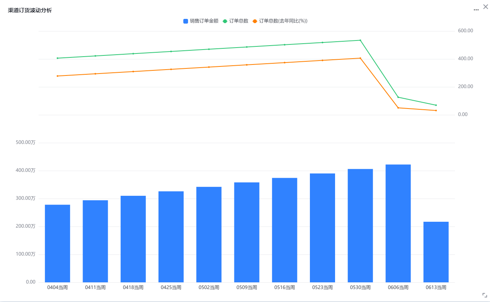Toggle the 订单总数 green legend item
This screenshot has width=490, height=302.
(235, 21)
